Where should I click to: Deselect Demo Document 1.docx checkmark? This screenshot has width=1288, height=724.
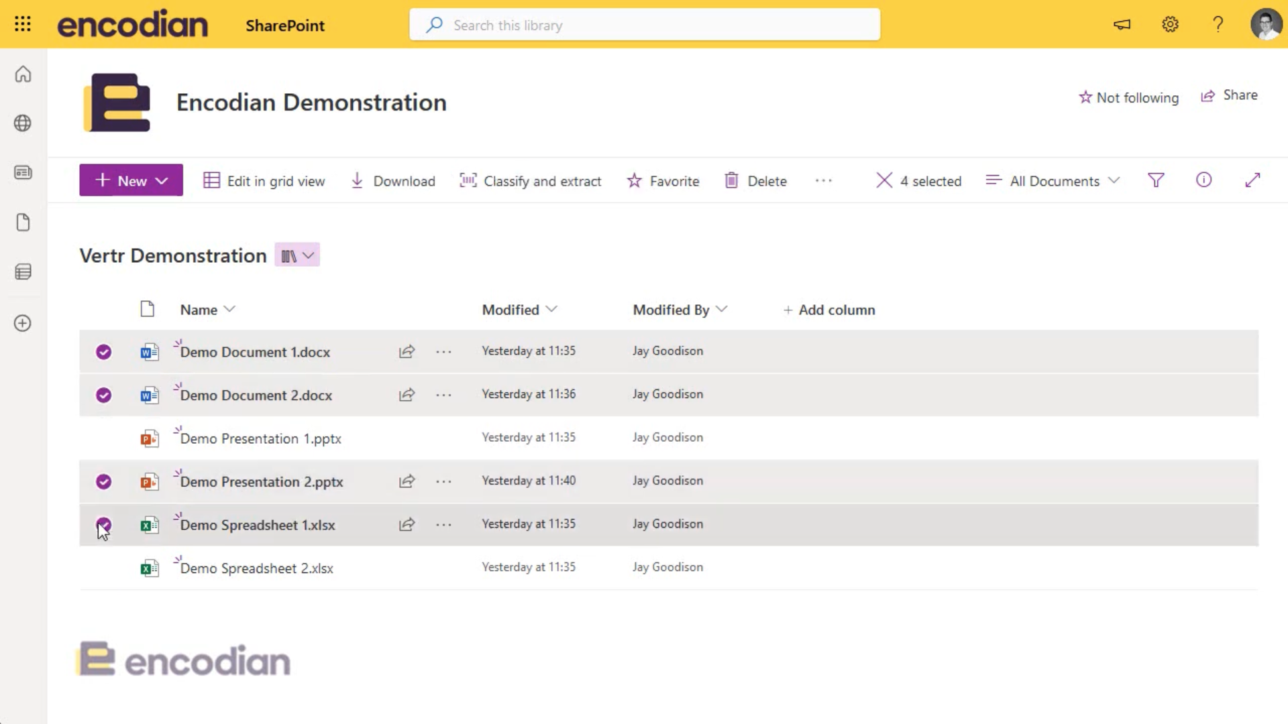click(103, 352)
